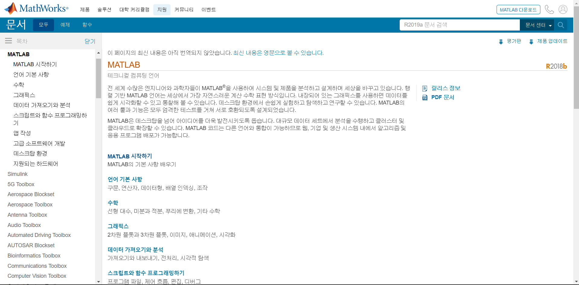Click the page scrollbar down arrow
This screenshot has height=285, width=579.
pos(576,282)
